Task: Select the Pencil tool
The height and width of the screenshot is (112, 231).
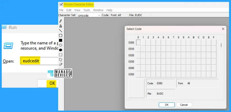Action: [60, 21]
